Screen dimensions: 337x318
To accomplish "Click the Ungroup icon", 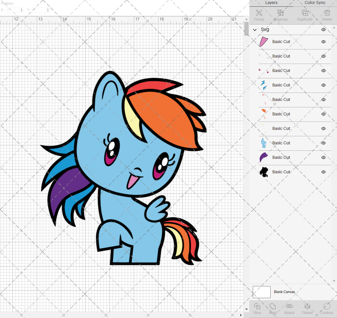I will click(280, 13).
